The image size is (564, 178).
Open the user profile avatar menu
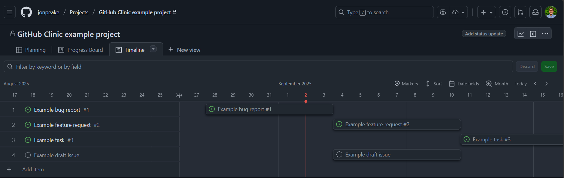551,12
